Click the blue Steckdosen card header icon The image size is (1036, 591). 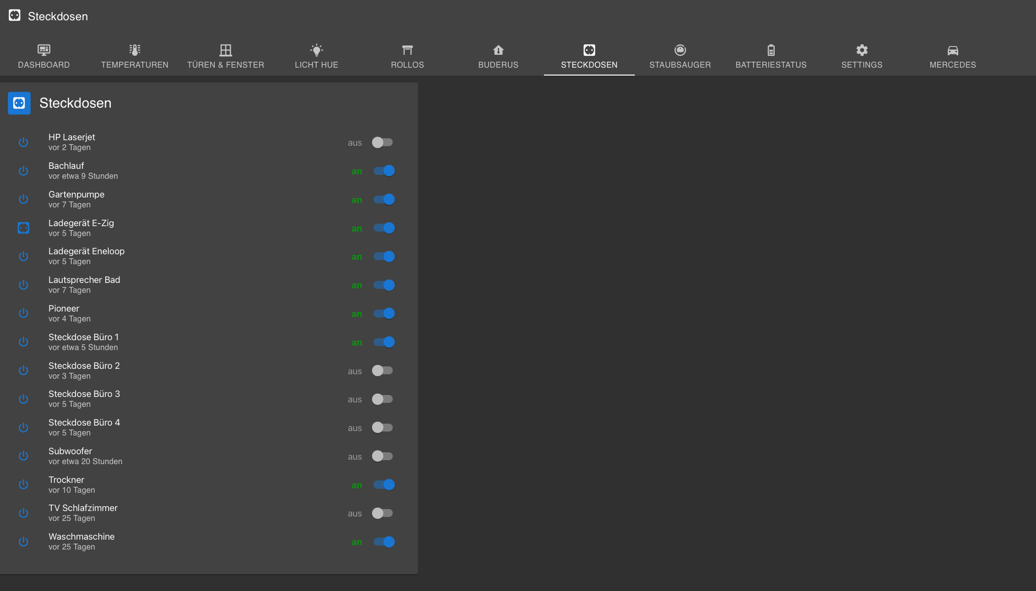[x=19, y=103]
